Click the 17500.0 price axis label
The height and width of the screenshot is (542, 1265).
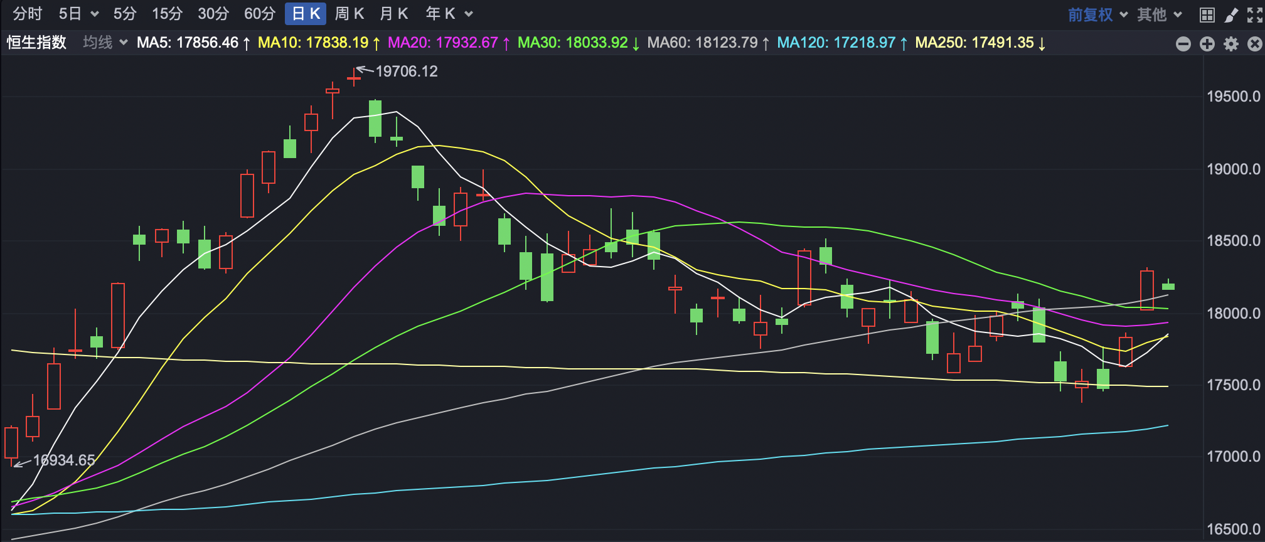(1234, 385)
